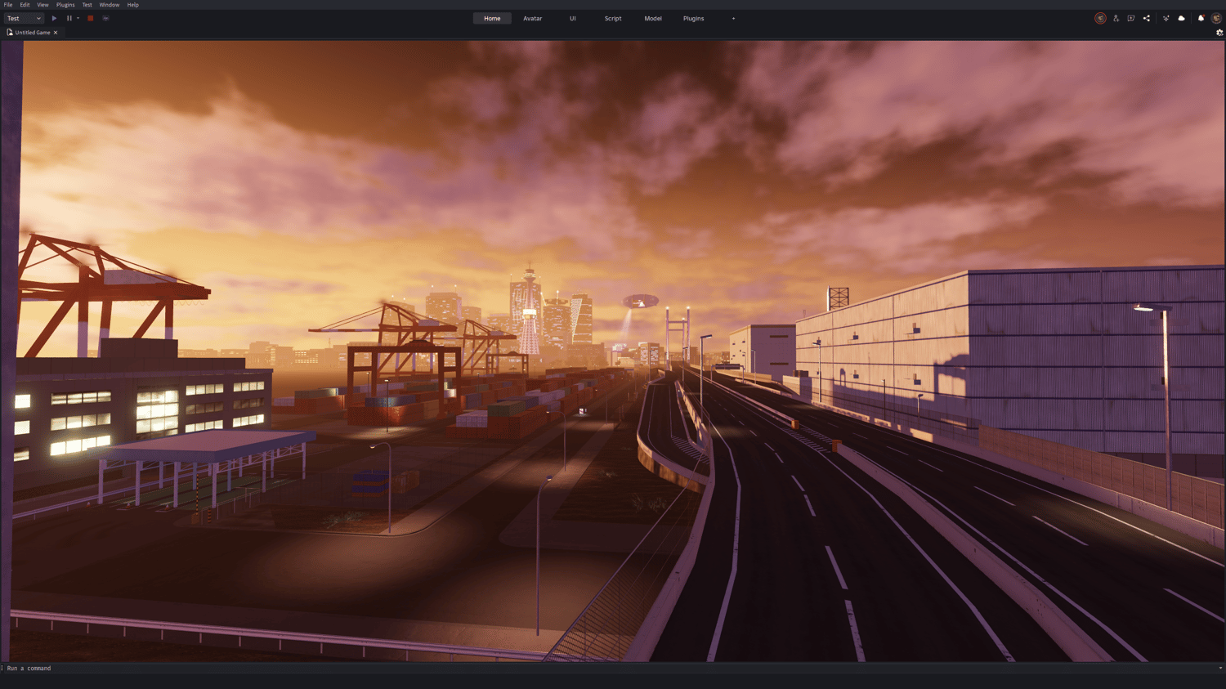Open the Assistant sparkle icon
This screenshot has height=689, width=1226.
click(1166, 18)
